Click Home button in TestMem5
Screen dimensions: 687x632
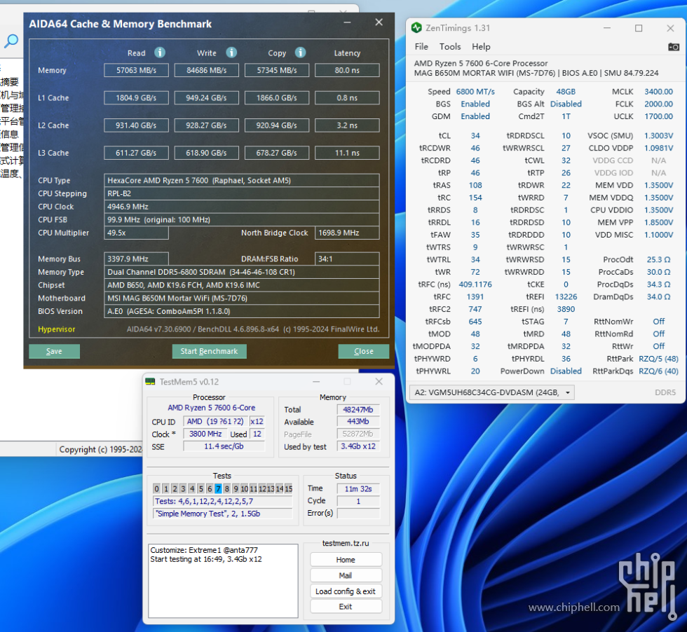click(346, 560)
